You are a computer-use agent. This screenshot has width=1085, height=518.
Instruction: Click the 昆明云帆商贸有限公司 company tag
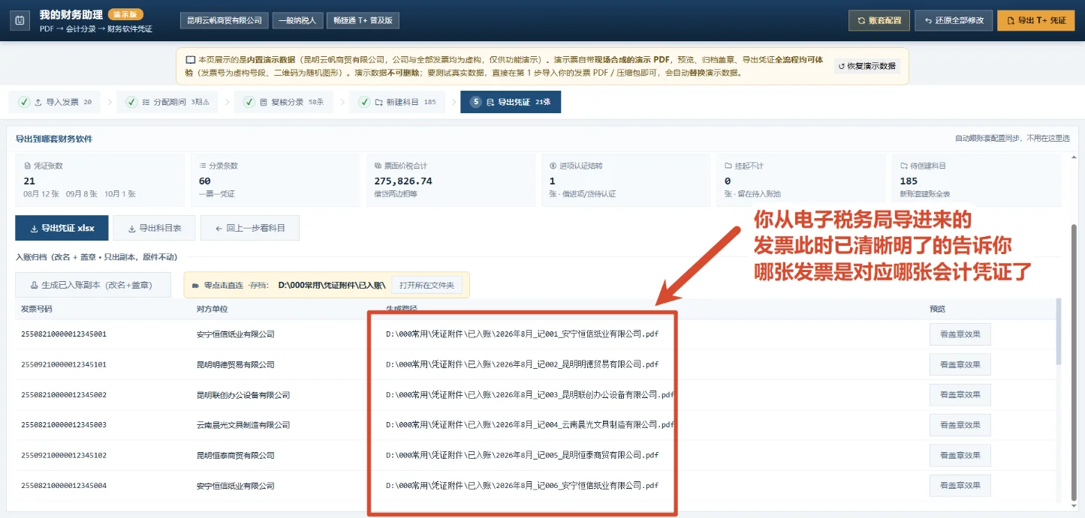(x=225, y=20)
